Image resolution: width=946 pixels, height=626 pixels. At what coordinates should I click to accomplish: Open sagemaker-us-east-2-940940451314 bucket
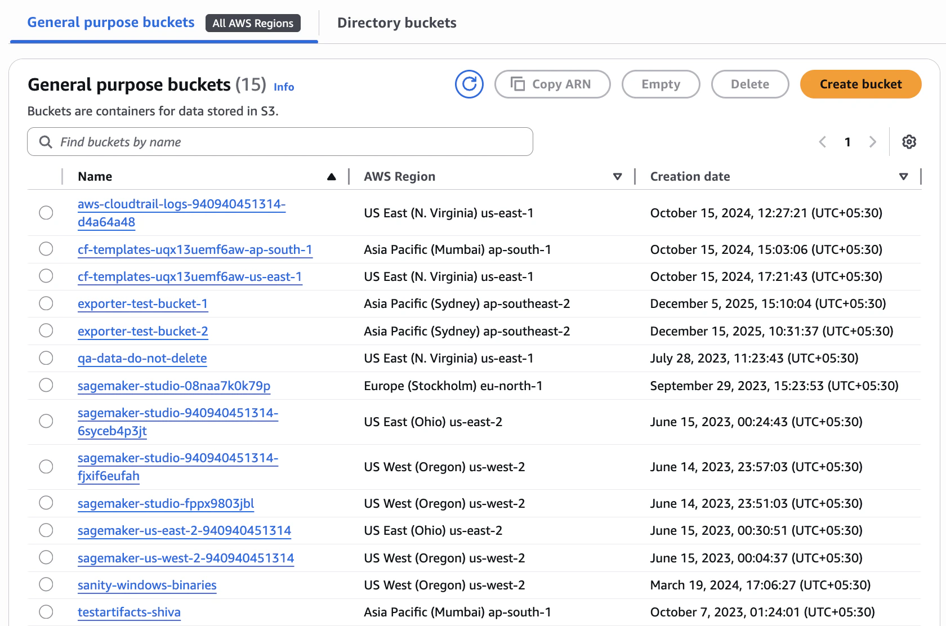tap(184, 530)
